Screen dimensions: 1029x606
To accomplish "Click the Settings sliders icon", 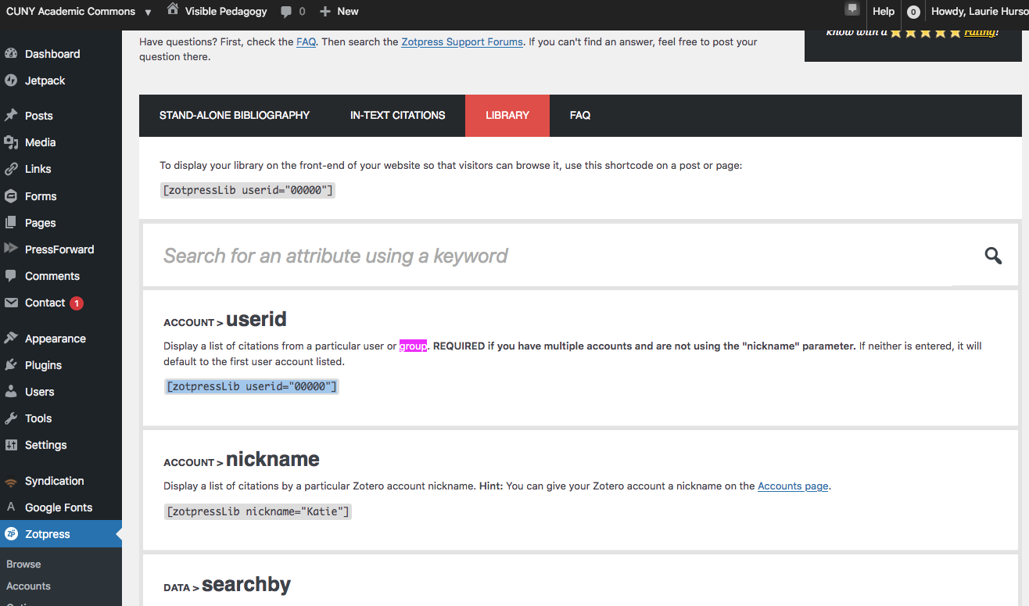I will click(11, 445).
